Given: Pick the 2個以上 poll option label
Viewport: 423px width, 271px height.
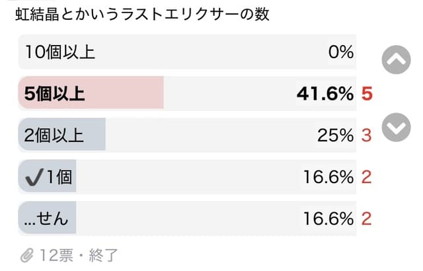Looking at the screenshot, I should [54, 135].
